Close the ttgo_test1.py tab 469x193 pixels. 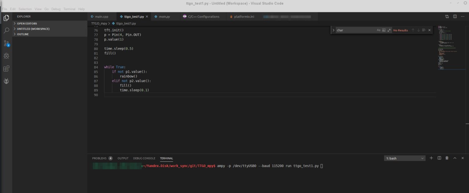(147, 17)
